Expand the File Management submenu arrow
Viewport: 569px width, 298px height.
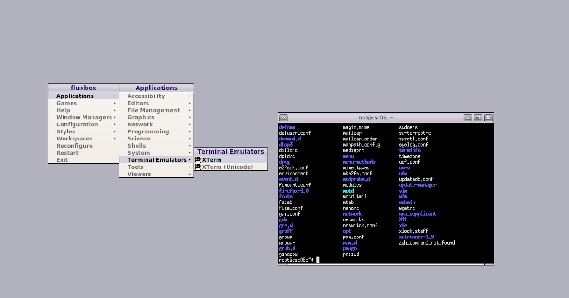pos(190,110)
